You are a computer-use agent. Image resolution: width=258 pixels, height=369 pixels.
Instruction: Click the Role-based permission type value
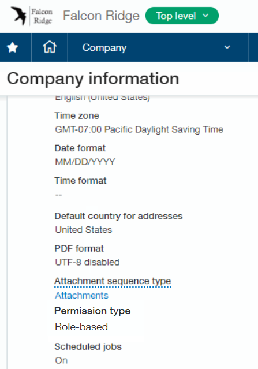(81, 327)
